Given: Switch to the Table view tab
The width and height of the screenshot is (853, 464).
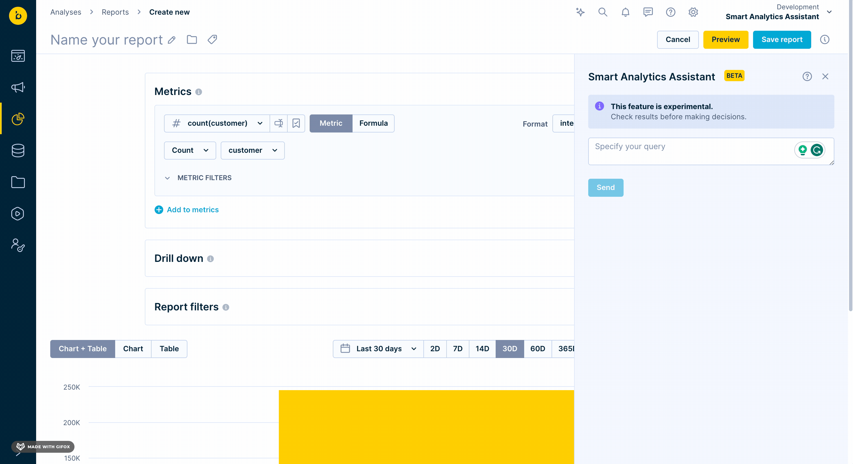Looking at the screenshot, I should tap(169, 349).
